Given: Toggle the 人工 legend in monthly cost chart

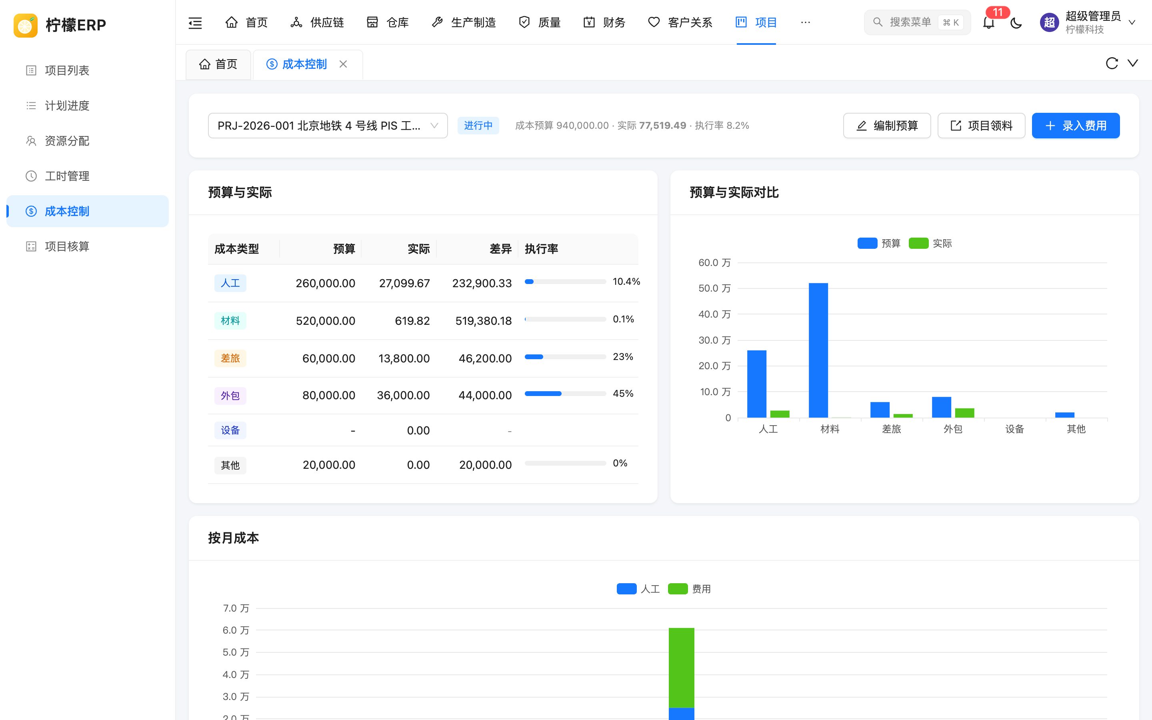Looking at the screenshot, I should 638,589.
